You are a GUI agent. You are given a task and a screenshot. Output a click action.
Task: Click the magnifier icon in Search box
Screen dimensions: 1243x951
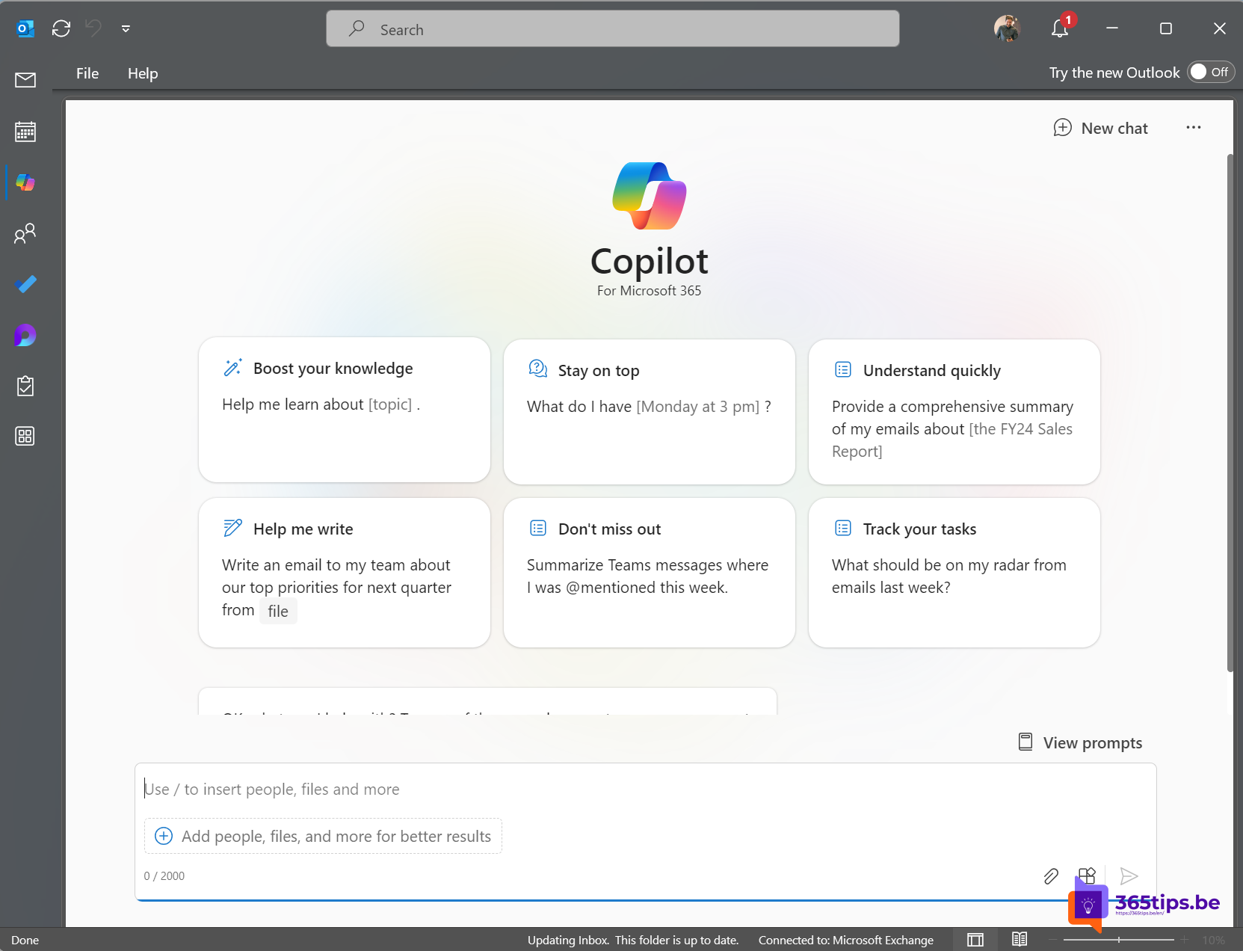click(357, 28)
